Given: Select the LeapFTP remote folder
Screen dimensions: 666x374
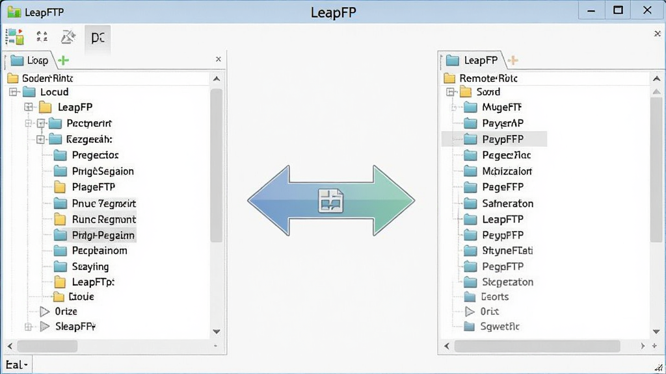Looking at the screenshot, I should (493, 219).
